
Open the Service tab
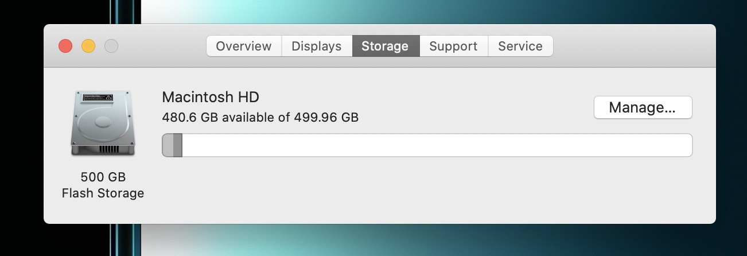pyautogui.click(x=520, y=46)
